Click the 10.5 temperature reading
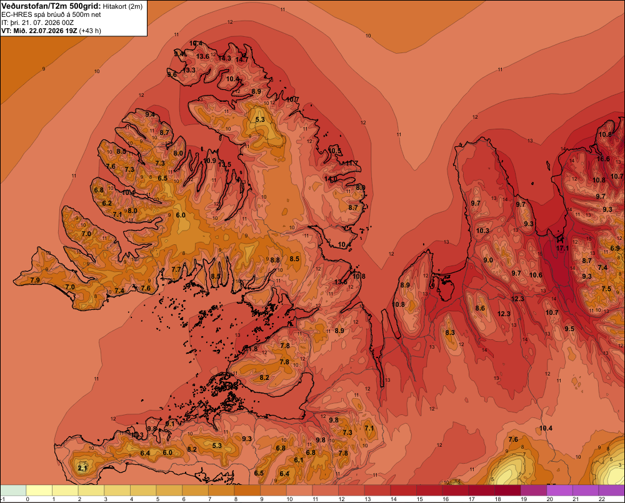This screenshot has height=503, width=625. (x=335, y=151)
